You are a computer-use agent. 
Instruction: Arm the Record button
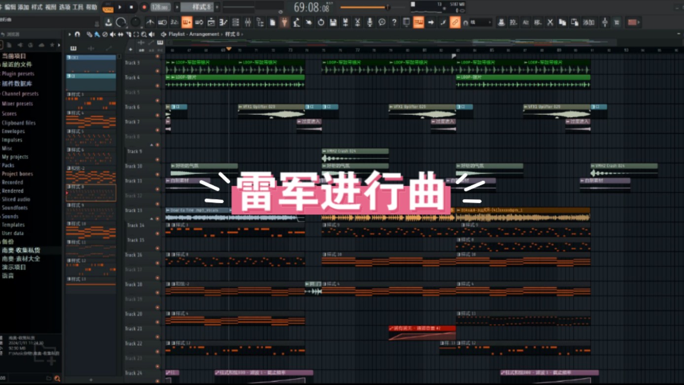point(144,7)
